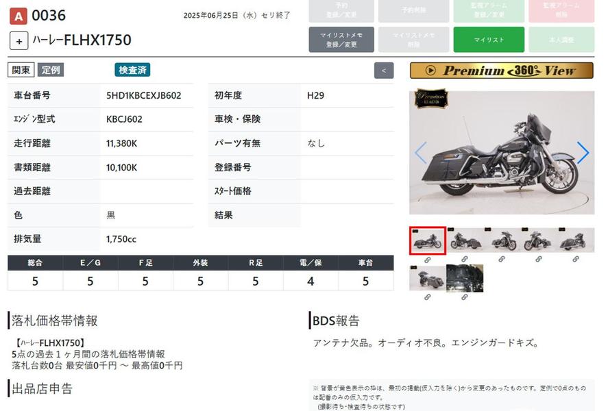Click link icon under second thumbnail
The image size is (608, 411).
coord(465,260)
